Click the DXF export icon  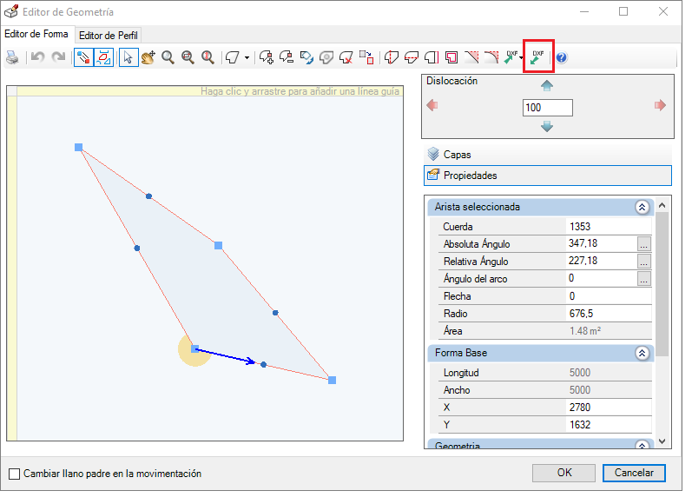point(511,57)
